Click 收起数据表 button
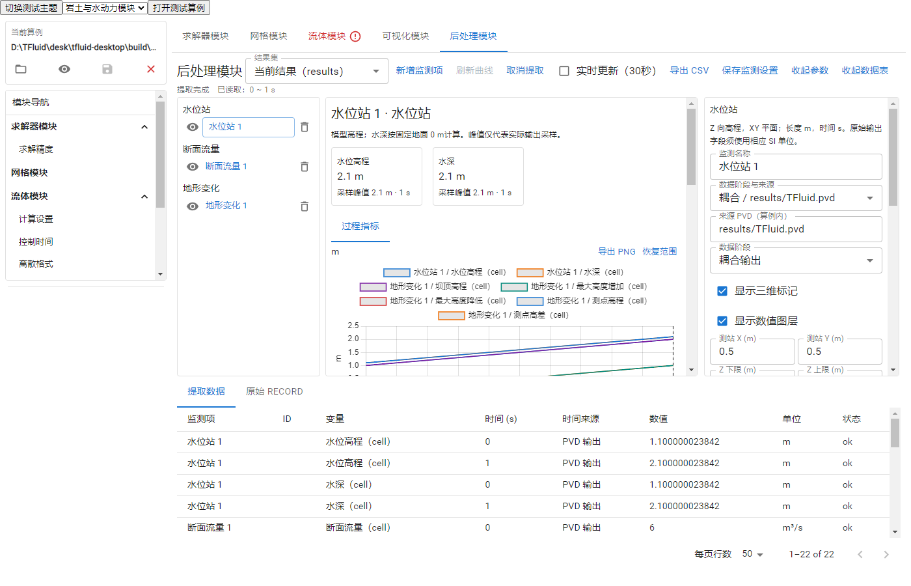Image resolution: width=911 pixels, height=586 pixels. [x=865, y=70]
